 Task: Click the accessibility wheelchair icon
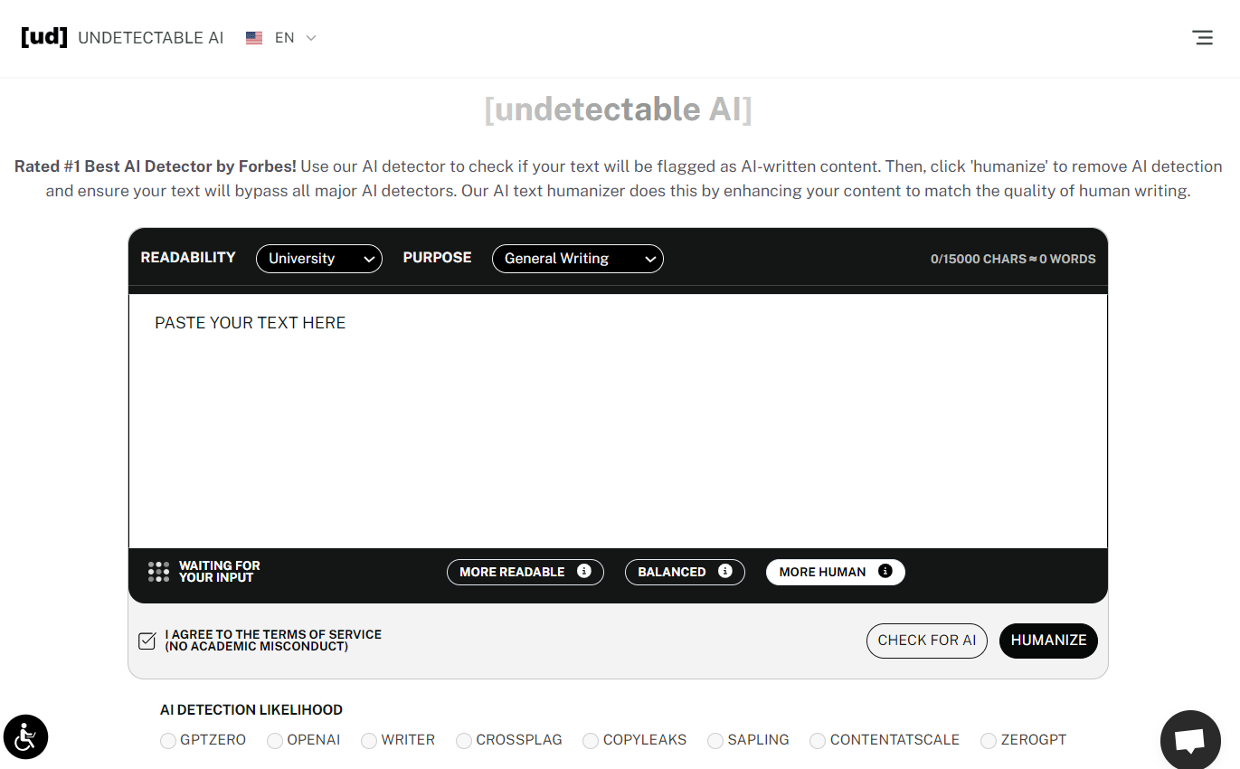click(x=25, y=736)
